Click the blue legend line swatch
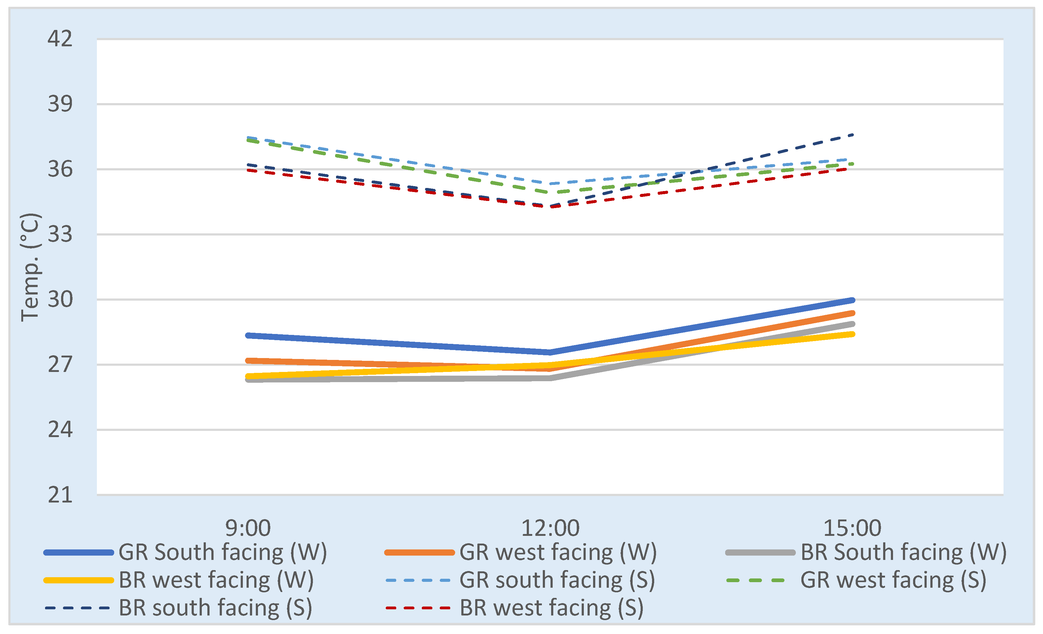 [x=79, y=553]
